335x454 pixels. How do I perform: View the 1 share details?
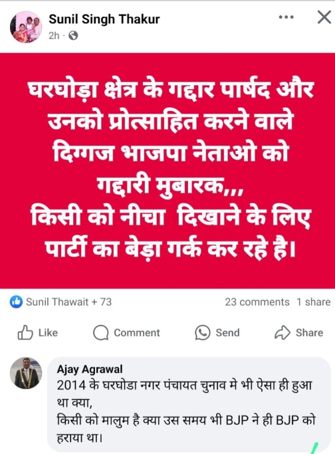(x=314, y=302)
